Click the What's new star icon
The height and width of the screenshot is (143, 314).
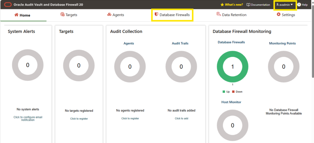coord(222,5)
